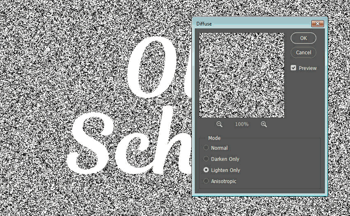Confirm the filter with OK
Image resolution: width=350 pixels, height=216 pixels.
coord(303,38)
